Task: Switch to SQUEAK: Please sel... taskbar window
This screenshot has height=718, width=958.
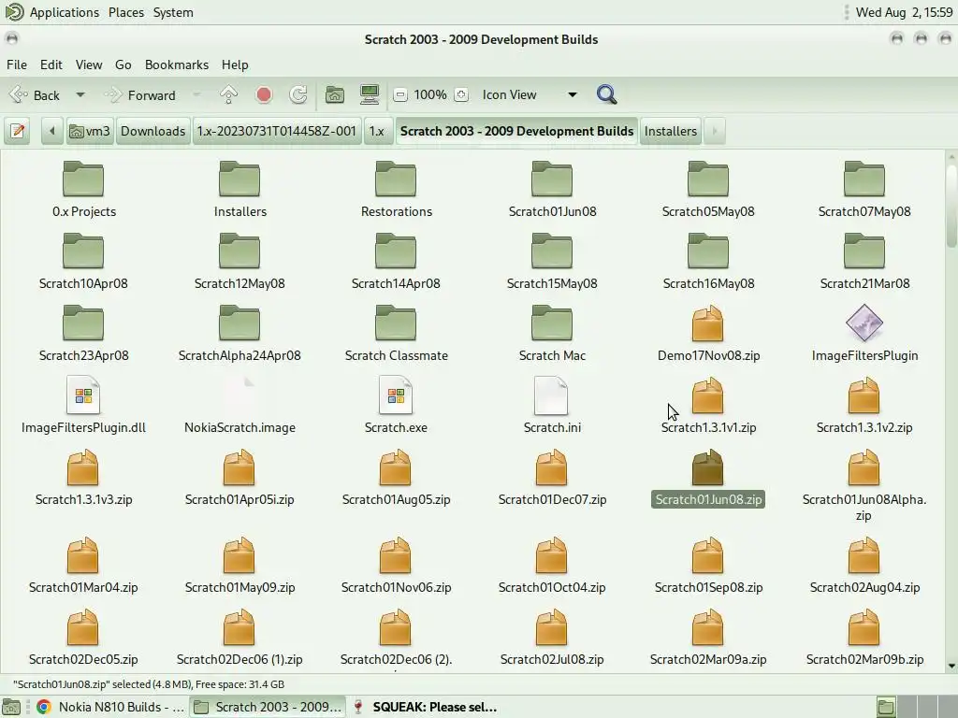Action: (x=426, y=707)
